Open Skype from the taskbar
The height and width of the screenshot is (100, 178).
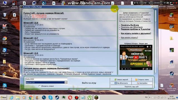pyautogui.click(x=50, y=97)
